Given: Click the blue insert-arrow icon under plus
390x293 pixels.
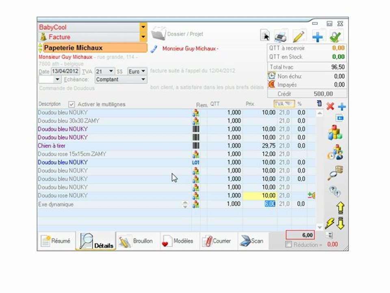Looking at the screenshot, I should click(340, 118).
